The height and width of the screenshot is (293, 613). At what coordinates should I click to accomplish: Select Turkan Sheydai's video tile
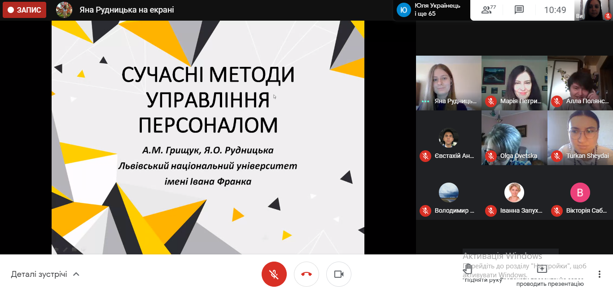point(580,138)
